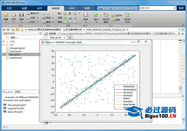Add a new editor tab with plus

point(70,38)
